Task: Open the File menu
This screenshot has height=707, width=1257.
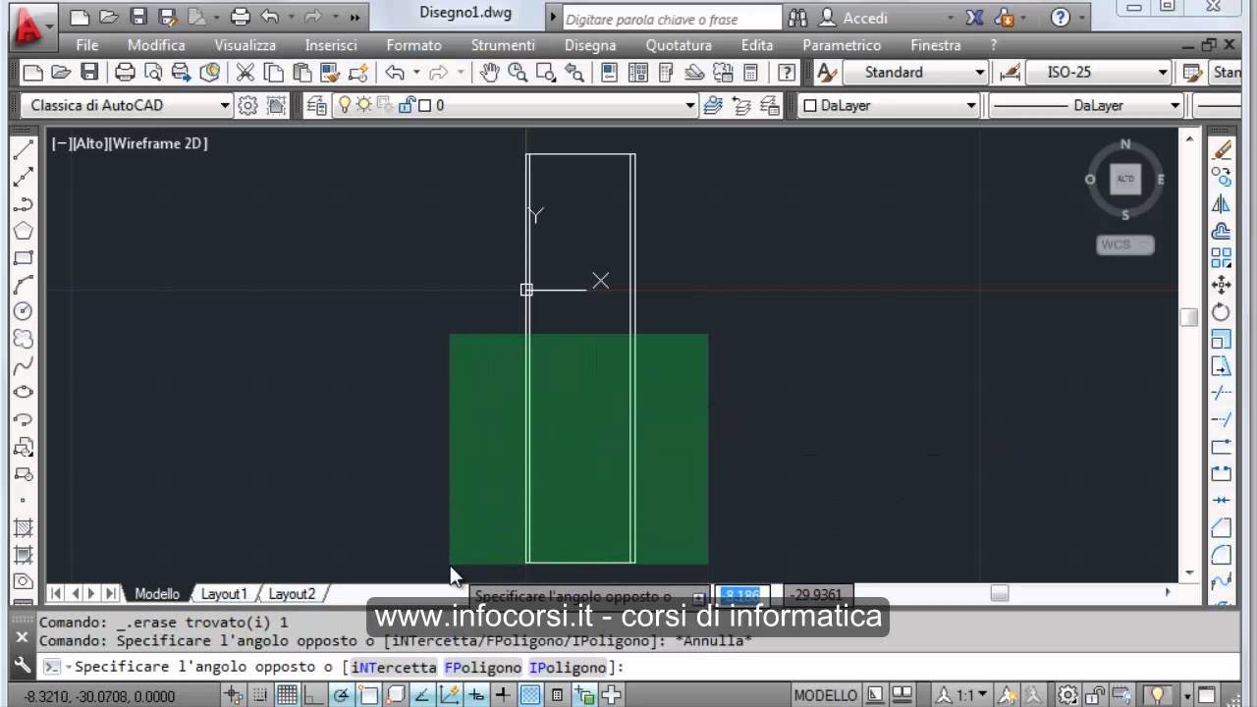Action: pyautogui.click(x=87, y=45)
